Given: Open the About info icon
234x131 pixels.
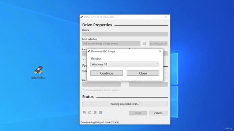Looking at the screenshot, I should 90,112.
